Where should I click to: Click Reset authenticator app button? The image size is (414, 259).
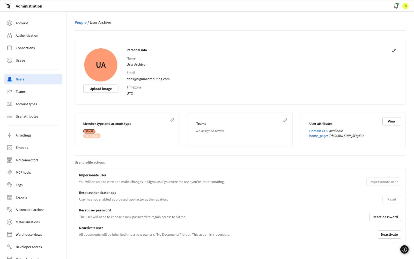tap(391, 199)
